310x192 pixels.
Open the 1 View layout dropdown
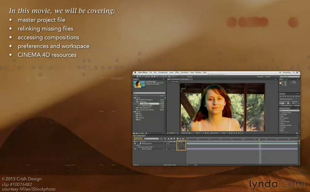[224, 133]
